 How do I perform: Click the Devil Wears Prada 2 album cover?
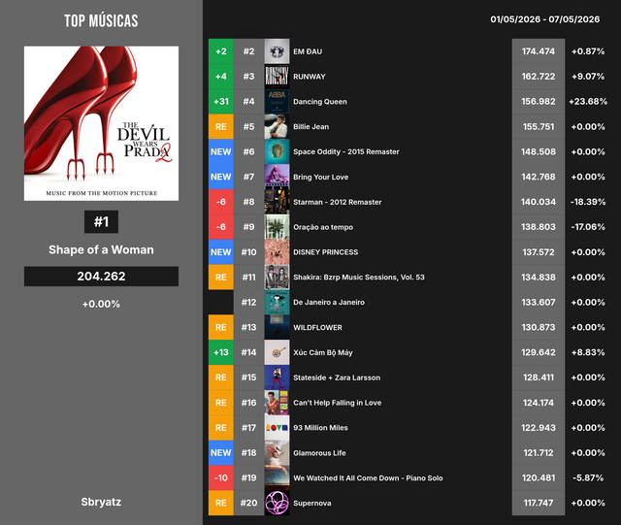101,123
